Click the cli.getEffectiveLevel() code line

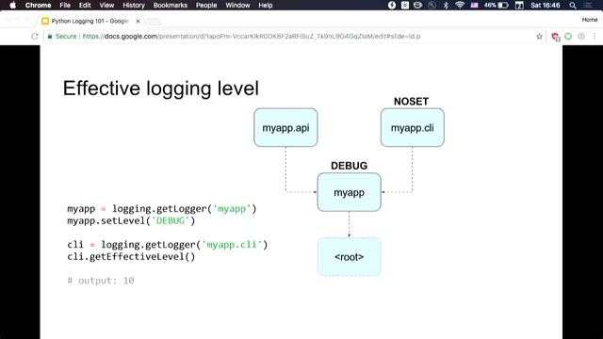click(x=131, y=257)
